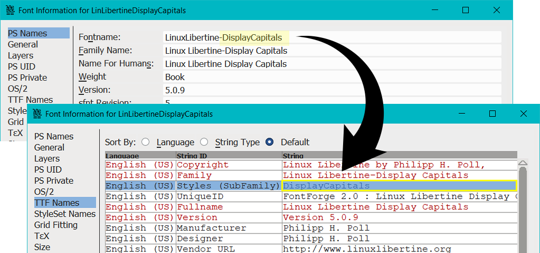The width and height of the screenshot is (540, 253).
Task: Click the scroll-up arrow of the names table
Action: coord(523,162)
